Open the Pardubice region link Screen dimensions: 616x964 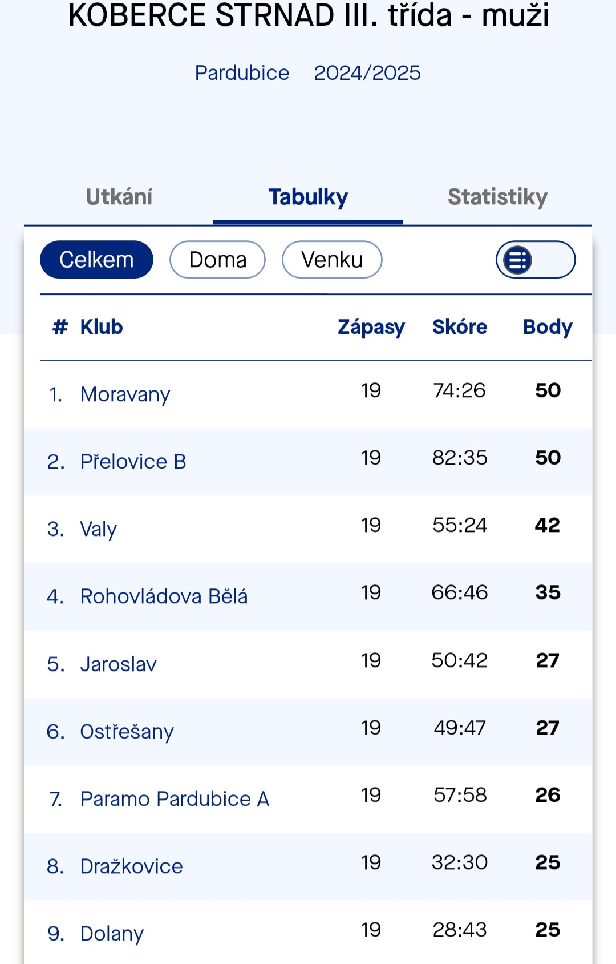pyautogui.click(x=242, y=73)
